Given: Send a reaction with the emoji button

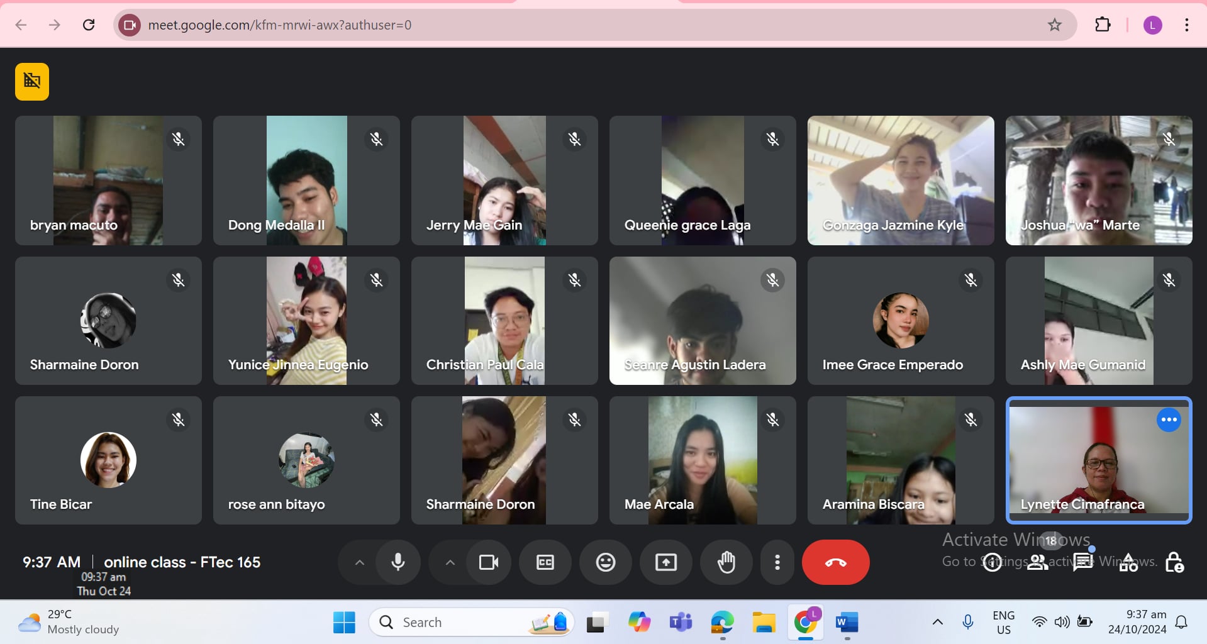Looking at the screenshot, I should [605, 562].
